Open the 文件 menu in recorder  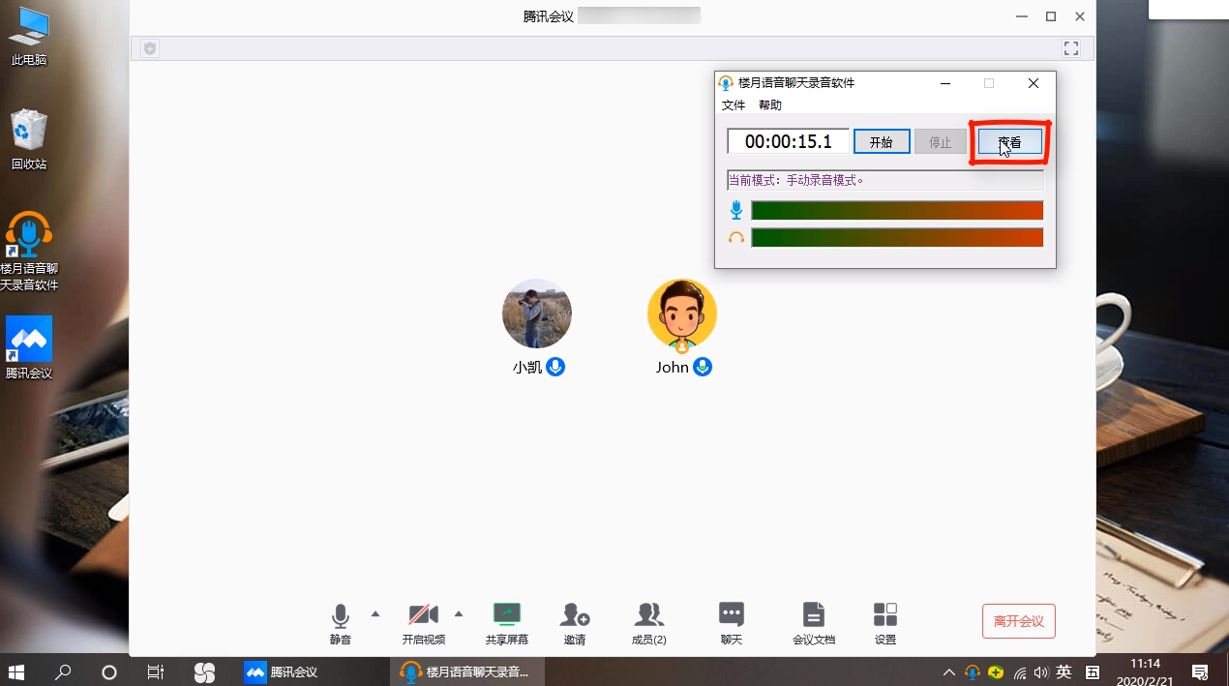734,105
